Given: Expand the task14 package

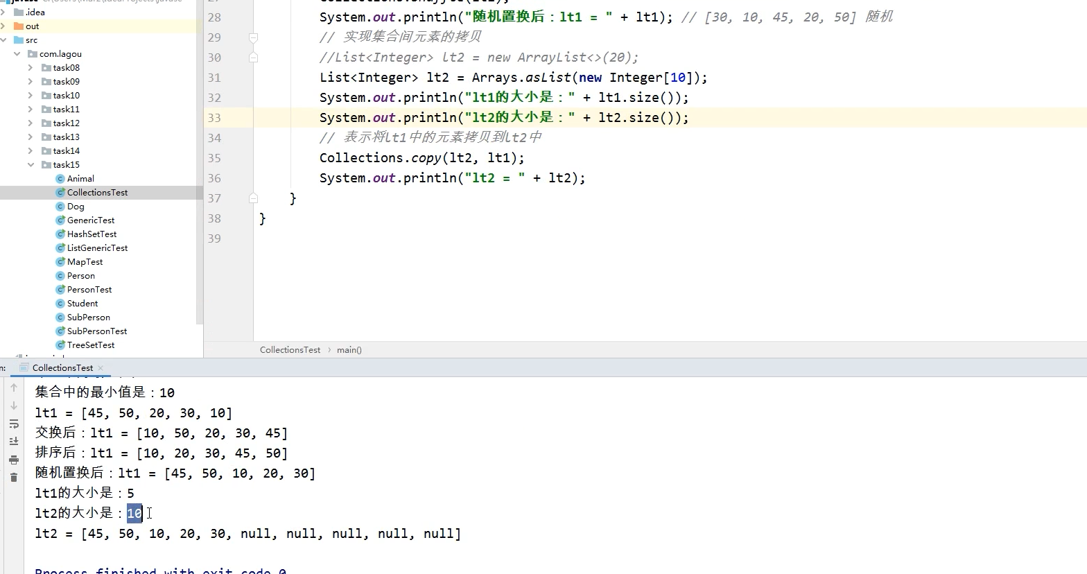Looking at the screenshot, I should pyautogui.click(x=31, y=151).
